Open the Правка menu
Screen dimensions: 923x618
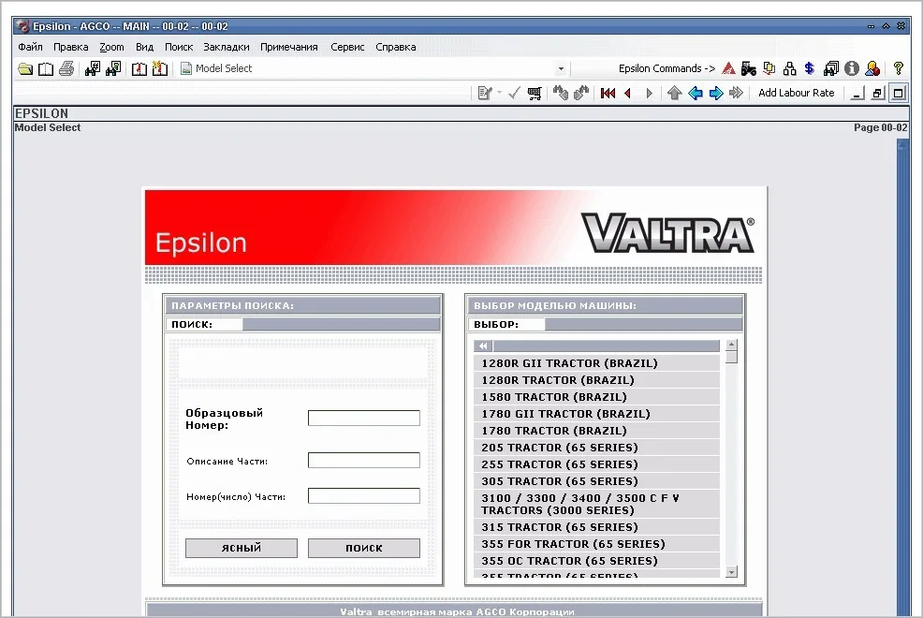(70, 47)
